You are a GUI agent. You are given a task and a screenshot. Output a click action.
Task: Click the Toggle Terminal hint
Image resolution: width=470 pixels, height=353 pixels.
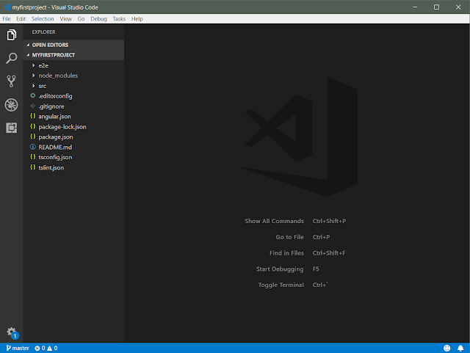281,285
